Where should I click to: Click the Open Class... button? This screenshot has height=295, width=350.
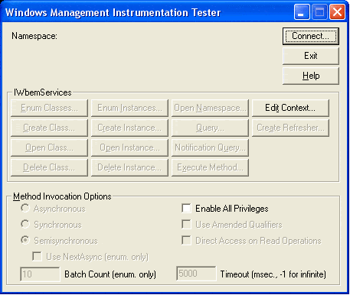pos(49,147)
